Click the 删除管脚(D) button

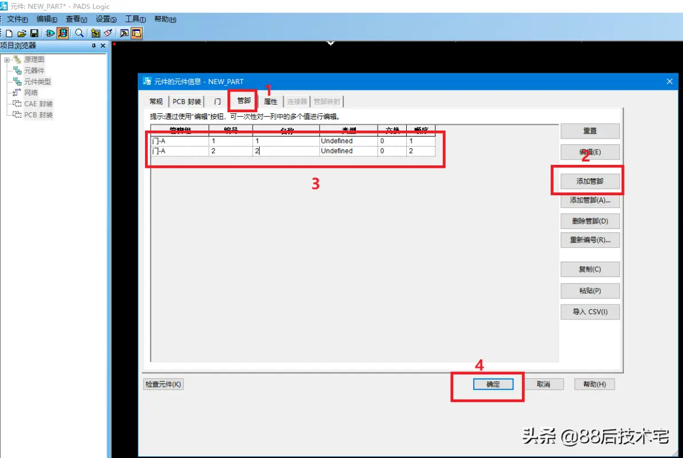590,221
